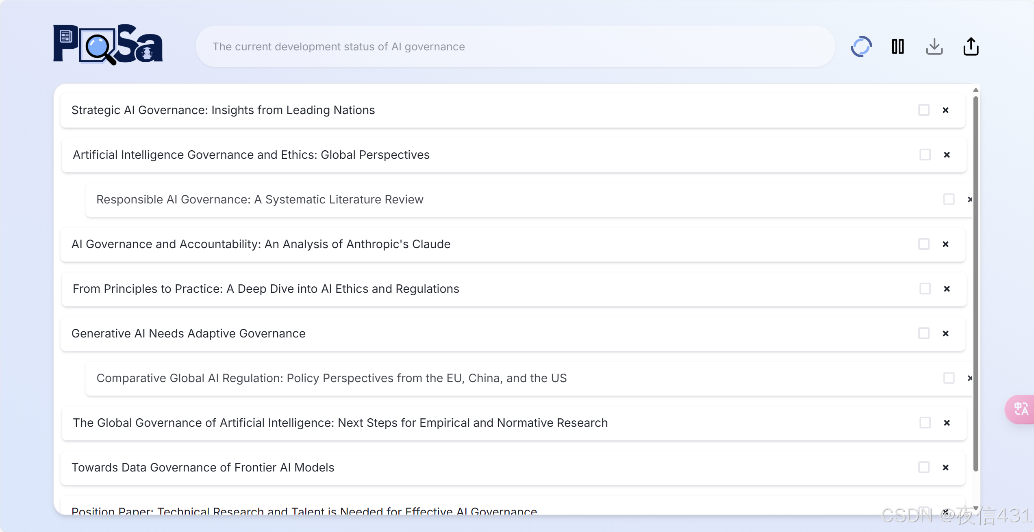Image resolution: width=1034 pixels, height=532 pixels.
Task: Click the results list vertical scrollbar
Action: coord(975,284)
